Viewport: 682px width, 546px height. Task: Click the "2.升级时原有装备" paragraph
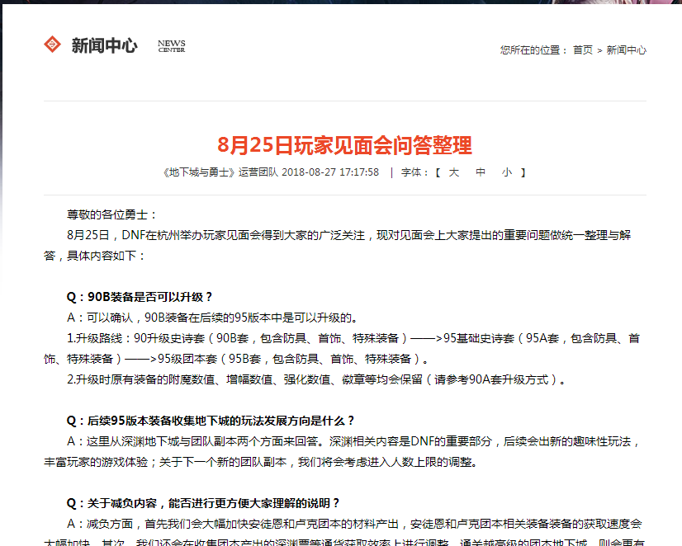317,380
